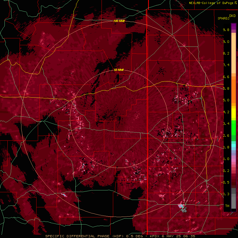Click the 5.8 value on the color scale
This screenshot has width=238, height=238.
pyautogui.click(x=226, y=89)
